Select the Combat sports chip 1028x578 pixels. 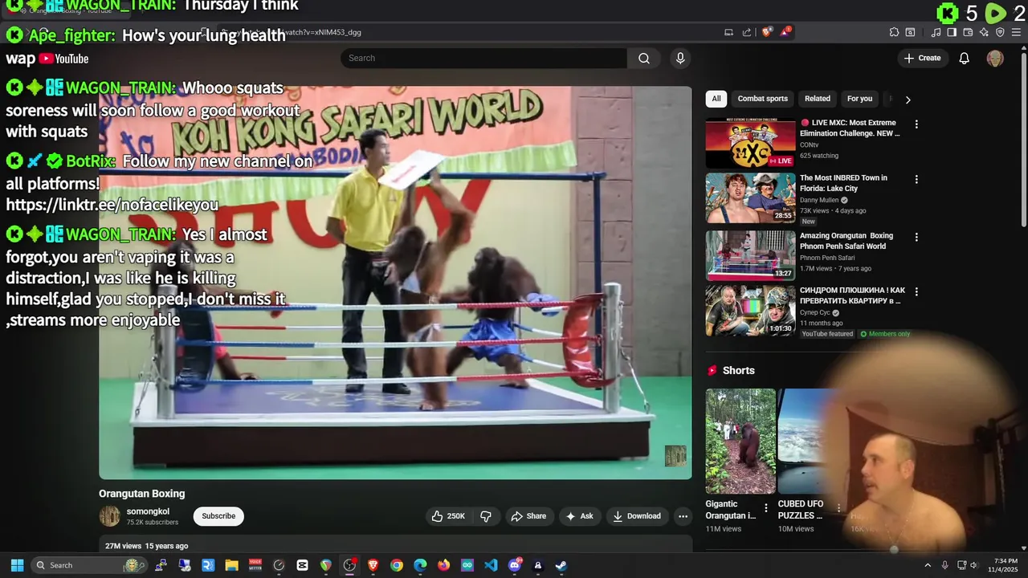tap(763, 99)
